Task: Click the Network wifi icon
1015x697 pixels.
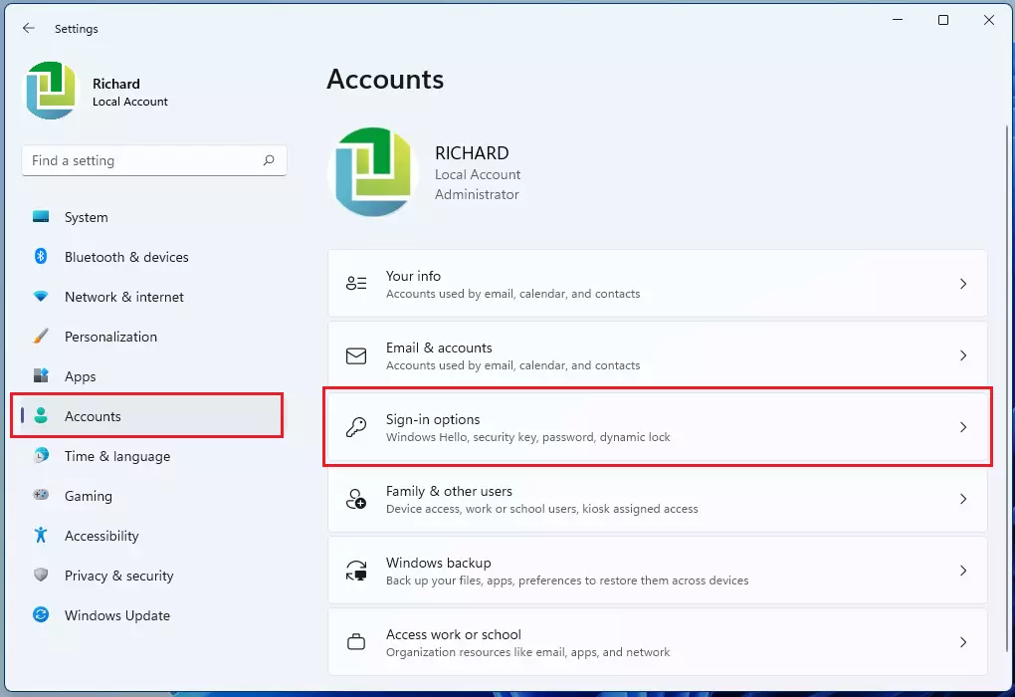Action: pyautogui.click(x=41, y=297)
